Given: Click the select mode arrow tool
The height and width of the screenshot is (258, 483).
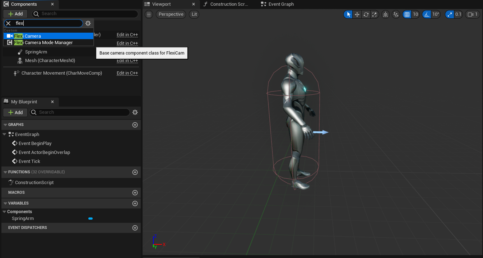Looking at the screenshot, I should [x=348, y=14].
